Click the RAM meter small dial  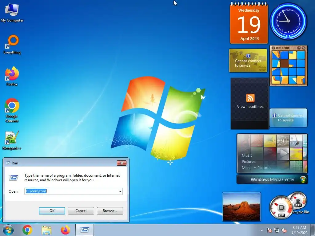tap(298, 201)
